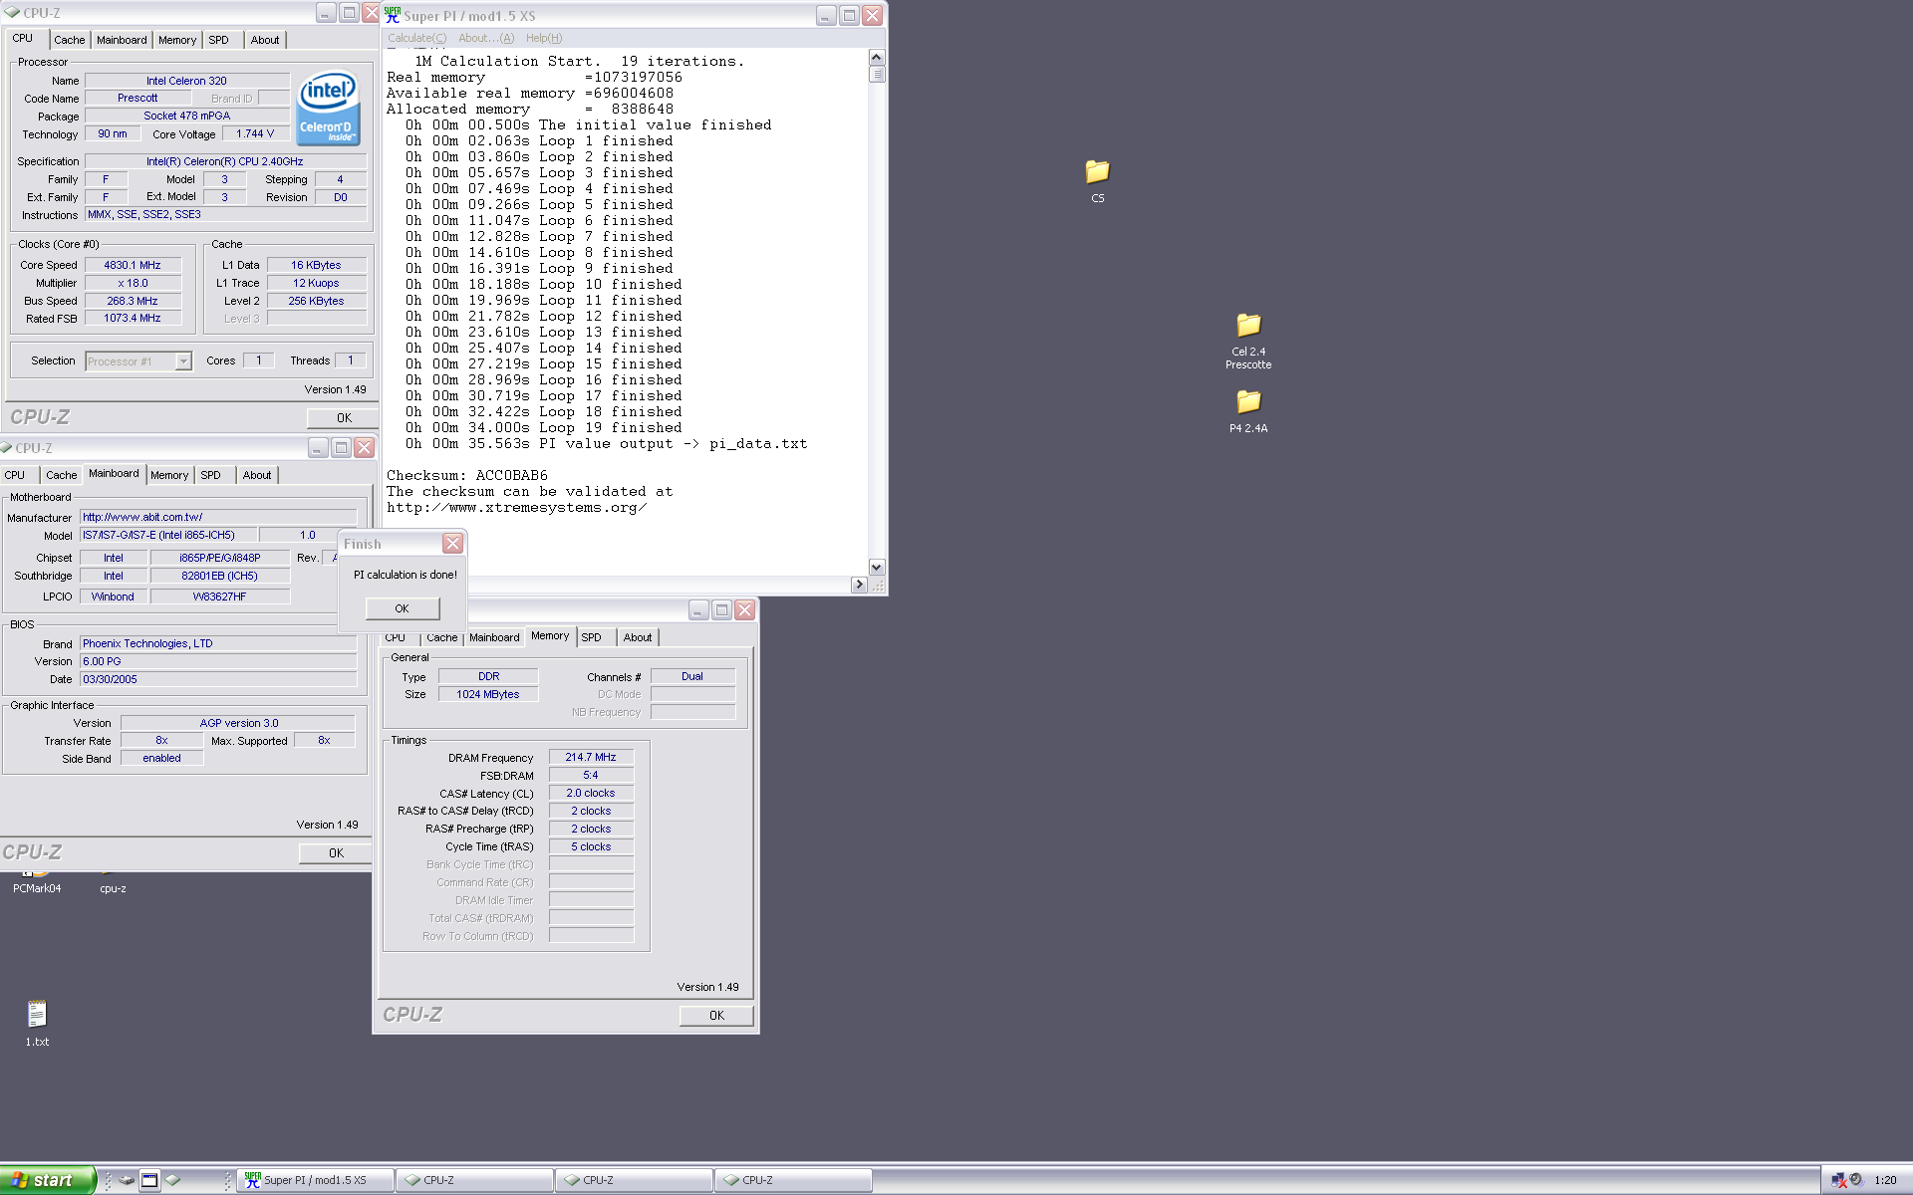Viewport: 1913px width, 1195px height.
Task: Click the Intel Celeron D logo
Action: 329,108
